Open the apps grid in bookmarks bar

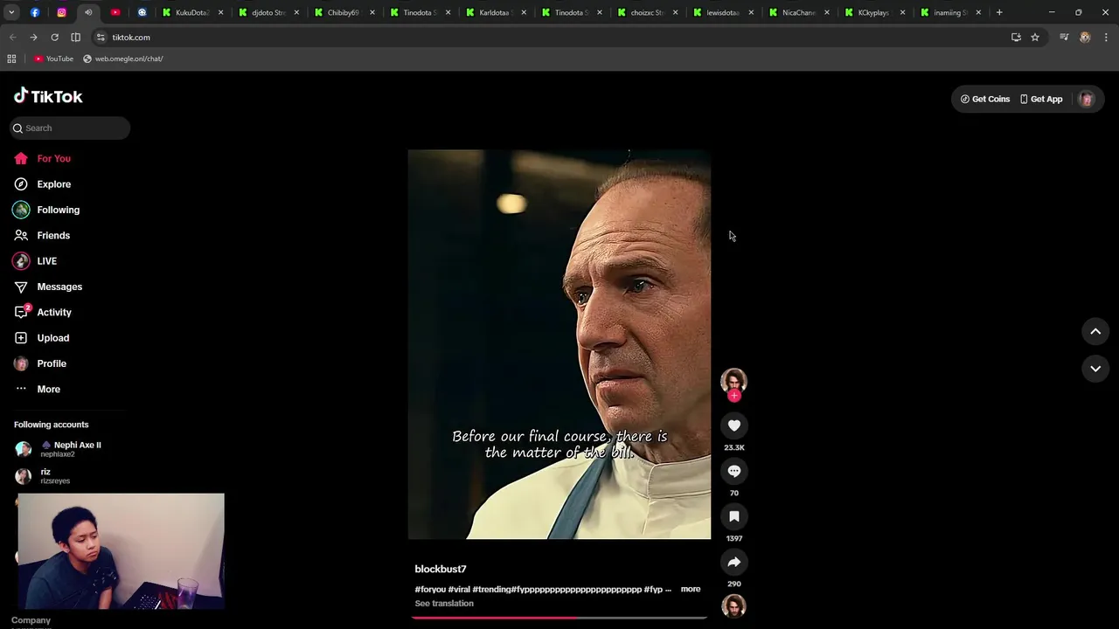click(x=11, y=59)
